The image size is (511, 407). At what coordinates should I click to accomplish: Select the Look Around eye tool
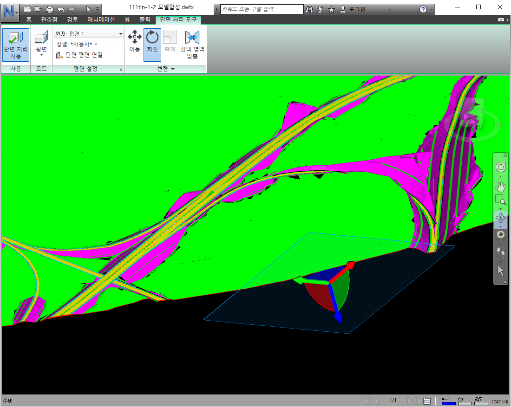501,234
